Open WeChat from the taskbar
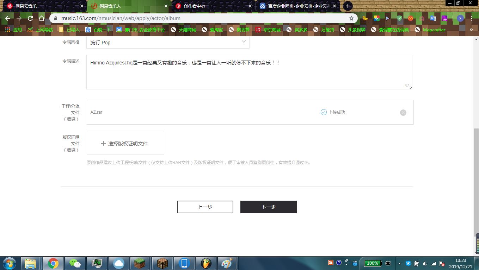The height and width of the screenshot is (270, 479). coord(75,263)
